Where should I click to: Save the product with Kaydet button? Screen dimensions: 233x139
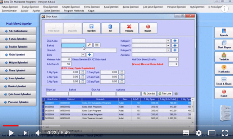pyautogui.click(x=91, y=28)
